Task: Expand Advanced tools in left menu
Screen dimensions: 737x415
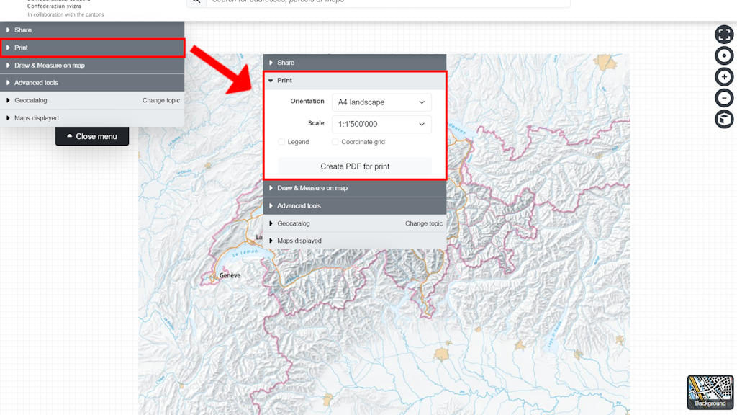Action: tap(36, 83)
